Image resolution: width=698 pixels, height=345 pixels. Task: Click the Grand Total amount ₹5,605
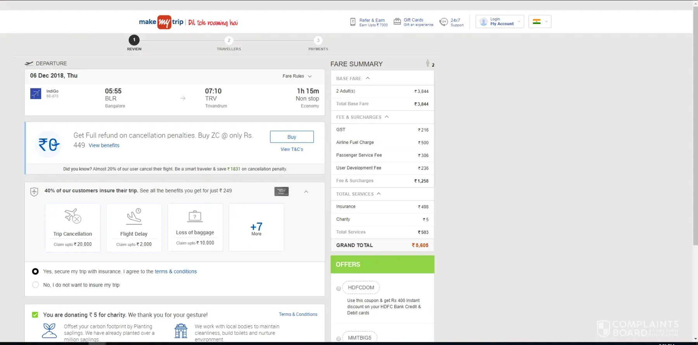(420, 245)
